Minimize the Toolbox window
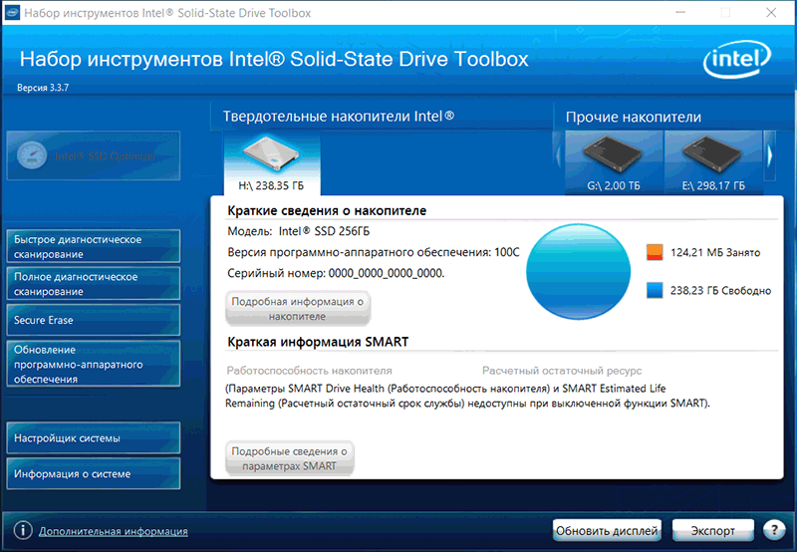Viewport: 797px width, 552px height. (x=680, y=13)
